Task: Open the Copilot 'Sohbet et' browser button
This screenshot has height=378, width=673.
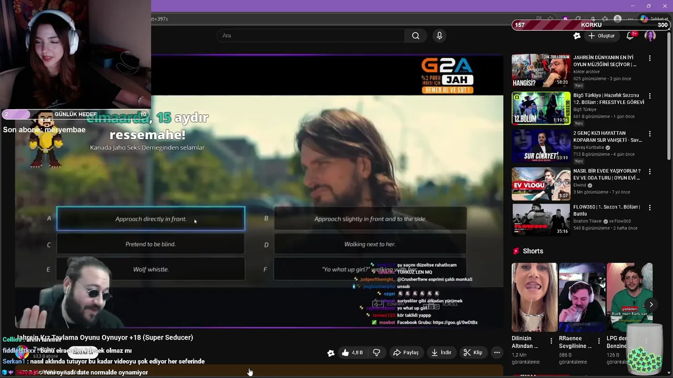Action: (654, 19)
